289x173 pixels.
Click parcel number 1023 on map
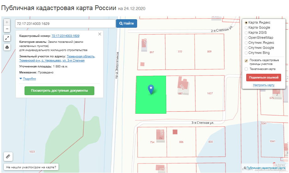pyautogui.click(x=32, y=152)
